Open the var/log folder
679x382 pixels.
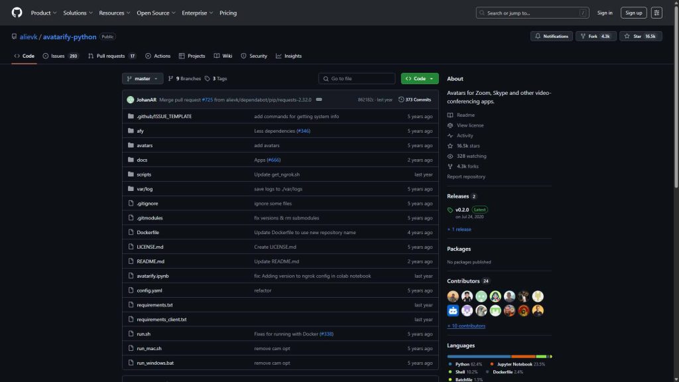(145, 189)
